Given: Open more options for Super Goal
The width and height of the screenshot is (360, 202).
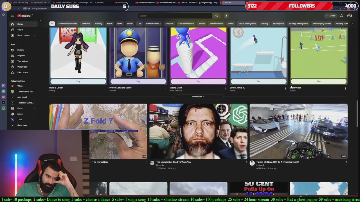Looking at the screenshot, I should (x=345, y=88).
